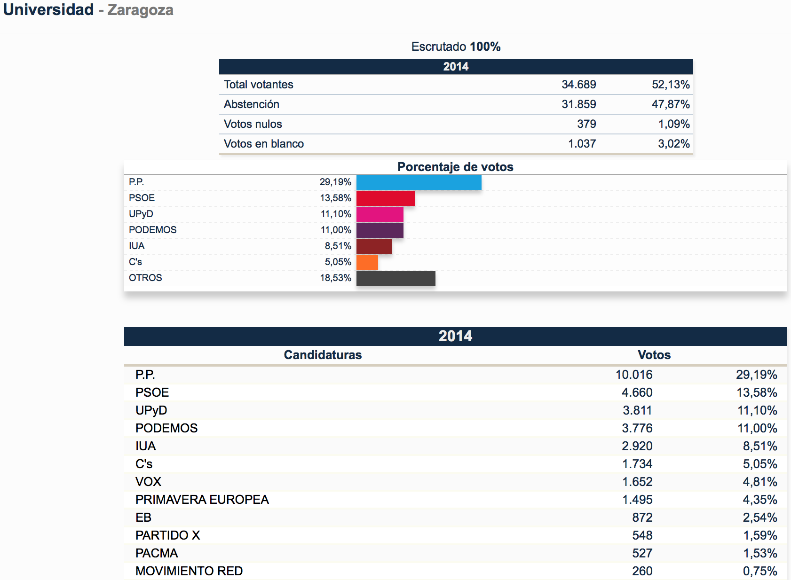Image resolution: width=791 pixels, height=580 pixels.
Task: Select the Total votantes row label
Action: (x=258, y=85)
